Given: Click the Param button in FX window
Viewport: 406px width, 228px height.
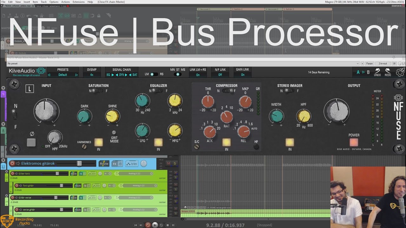Looking at the screenshot, I should point(370,64).
